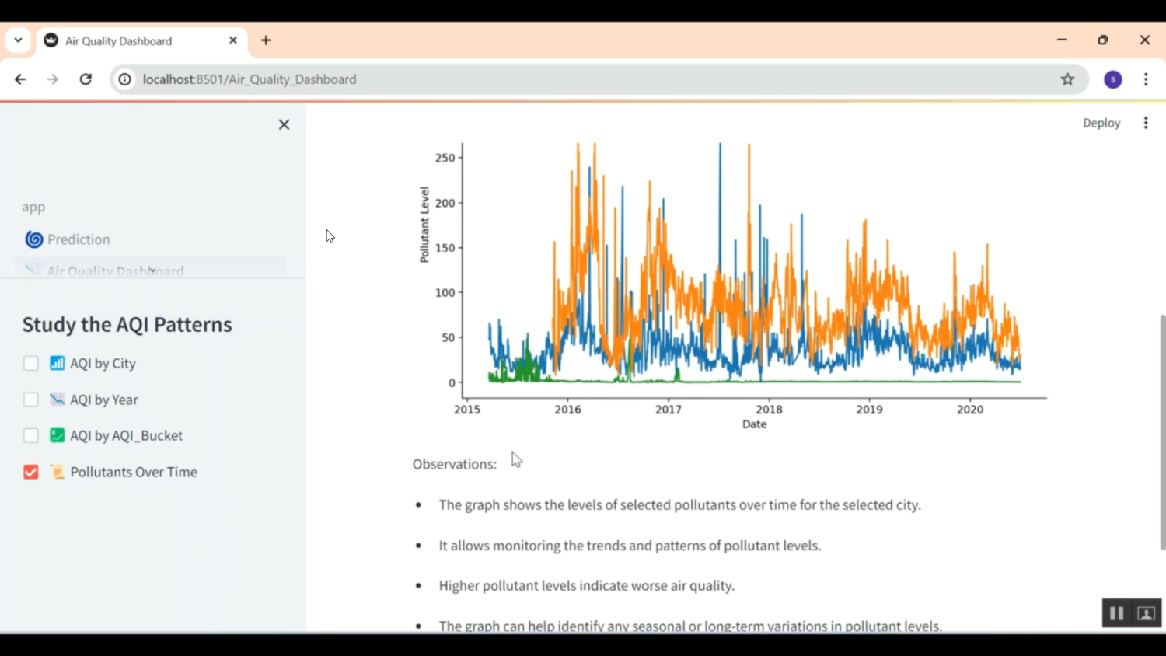Click the green chart icon beside AQI by AQI_Bucket
1166x656 pixels.
pos(57,435)
